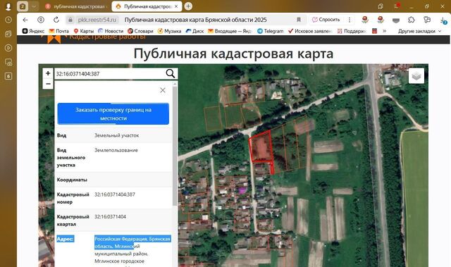Open the browser profile icon
Image resolution: width=451 pixels, height=267 pixels.
pos(8,6)
